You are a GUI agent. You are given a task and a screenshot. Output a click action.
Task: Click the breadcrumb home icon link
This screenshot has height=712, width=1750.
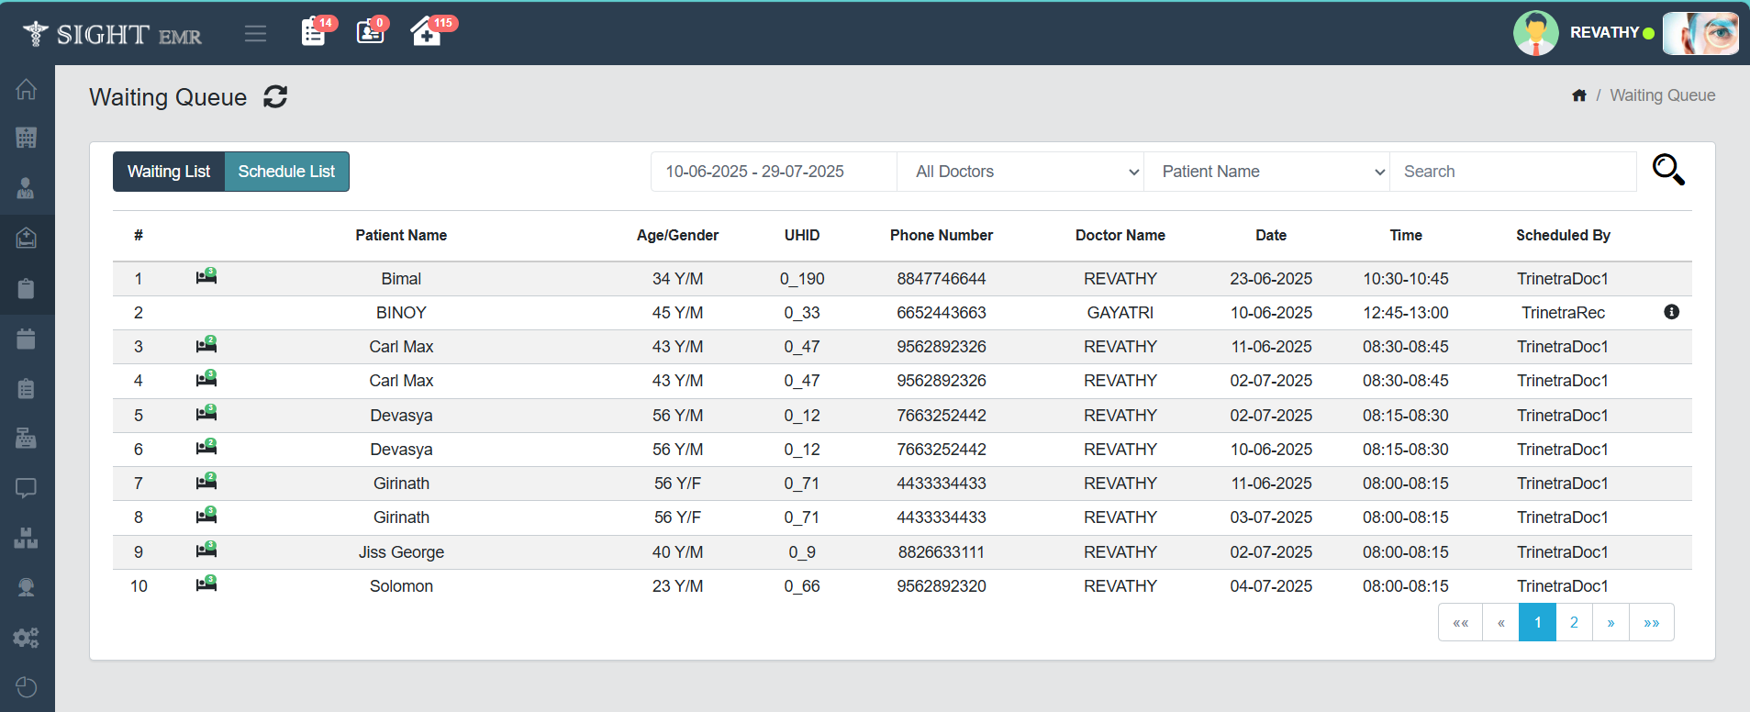coord(1578,95)
